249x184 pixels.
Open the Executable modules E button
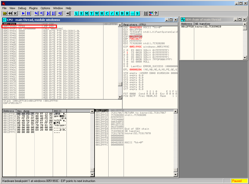click(x=82, y=13)
